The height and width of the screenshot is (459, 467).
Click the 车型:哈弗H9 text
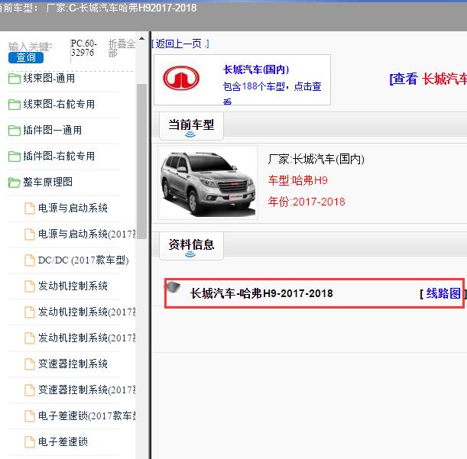coord(297,180)
